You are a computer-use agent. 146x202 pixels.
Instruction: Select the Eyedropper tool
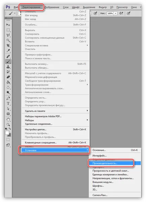(x=8, y=51)
